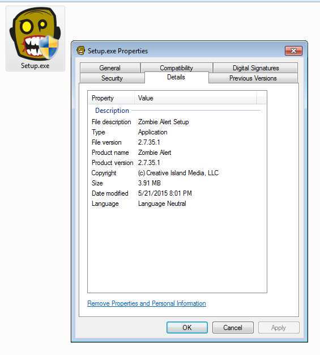The width and height of the screenshot is (320, 355).
Task: Select the Language property row
Action: [177, 204]
